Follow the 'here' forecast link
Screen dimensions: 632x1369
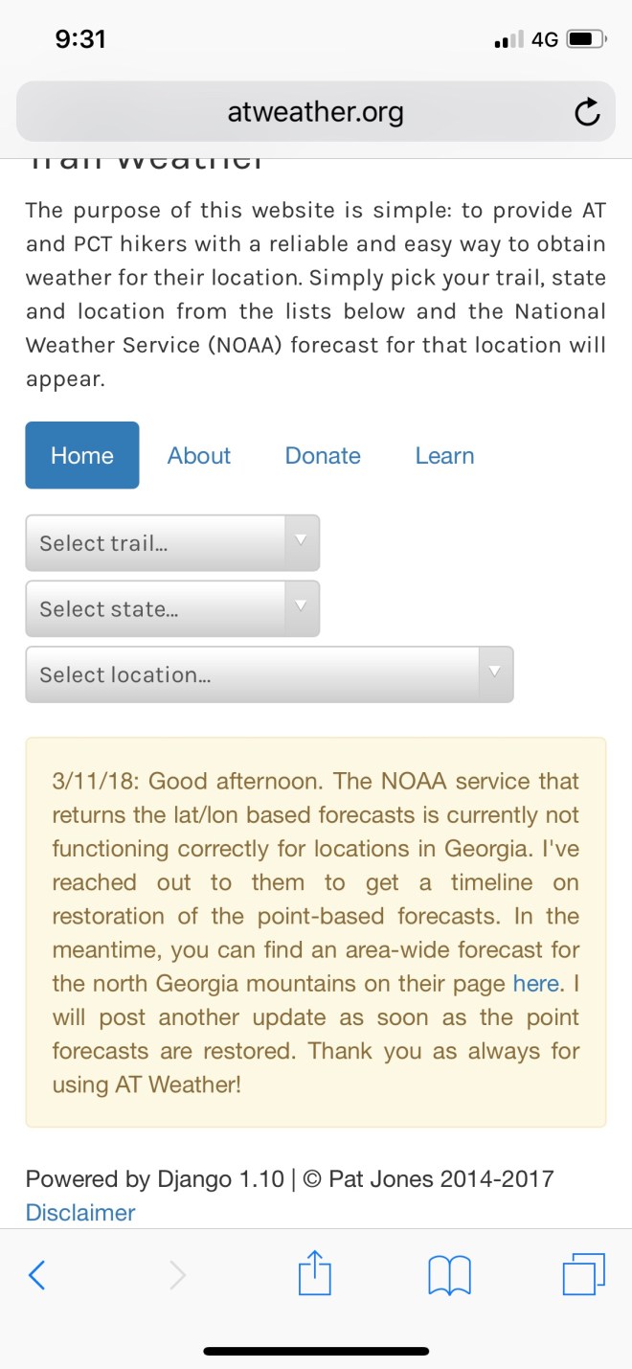point(535,983)
